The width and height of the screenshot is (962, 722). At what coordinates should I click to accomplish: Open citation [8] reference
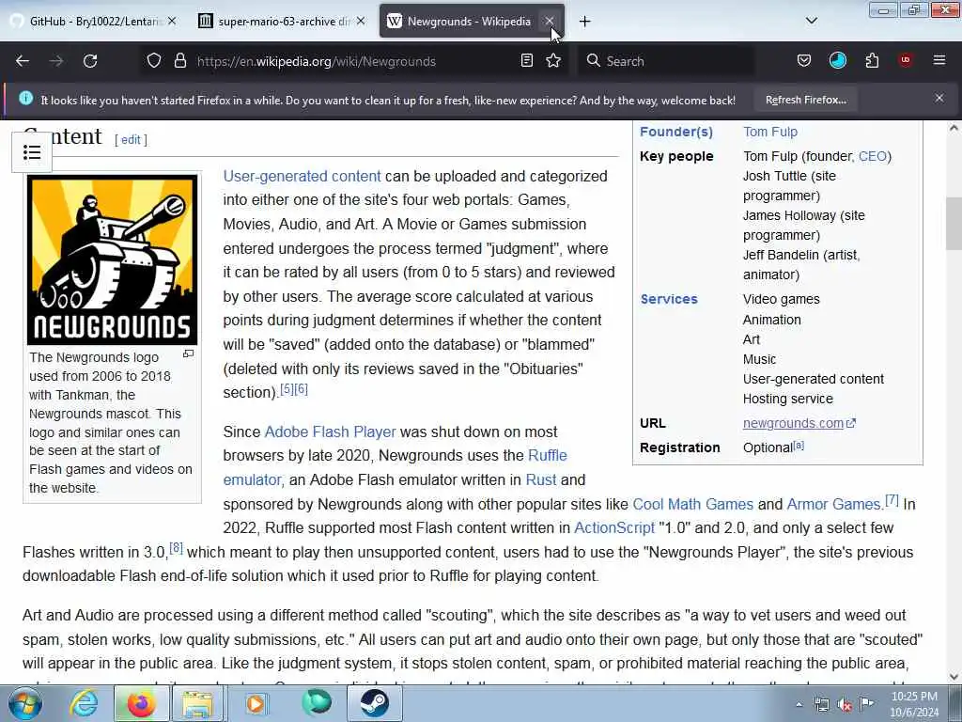point(176,548)
